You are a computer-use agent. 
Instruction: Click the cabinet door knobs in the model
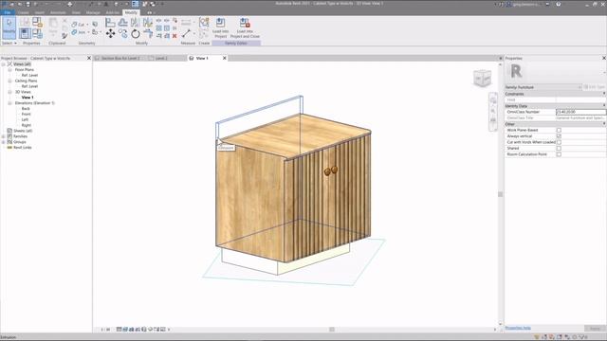pyautogui.click(x=331, y=170)
